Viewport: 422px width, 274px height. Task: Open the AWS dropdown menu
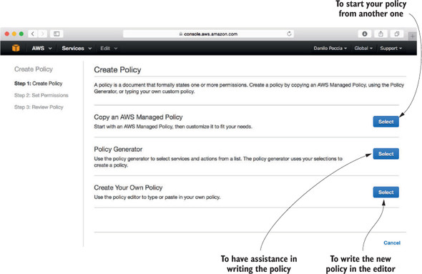[x=41, y=48]
